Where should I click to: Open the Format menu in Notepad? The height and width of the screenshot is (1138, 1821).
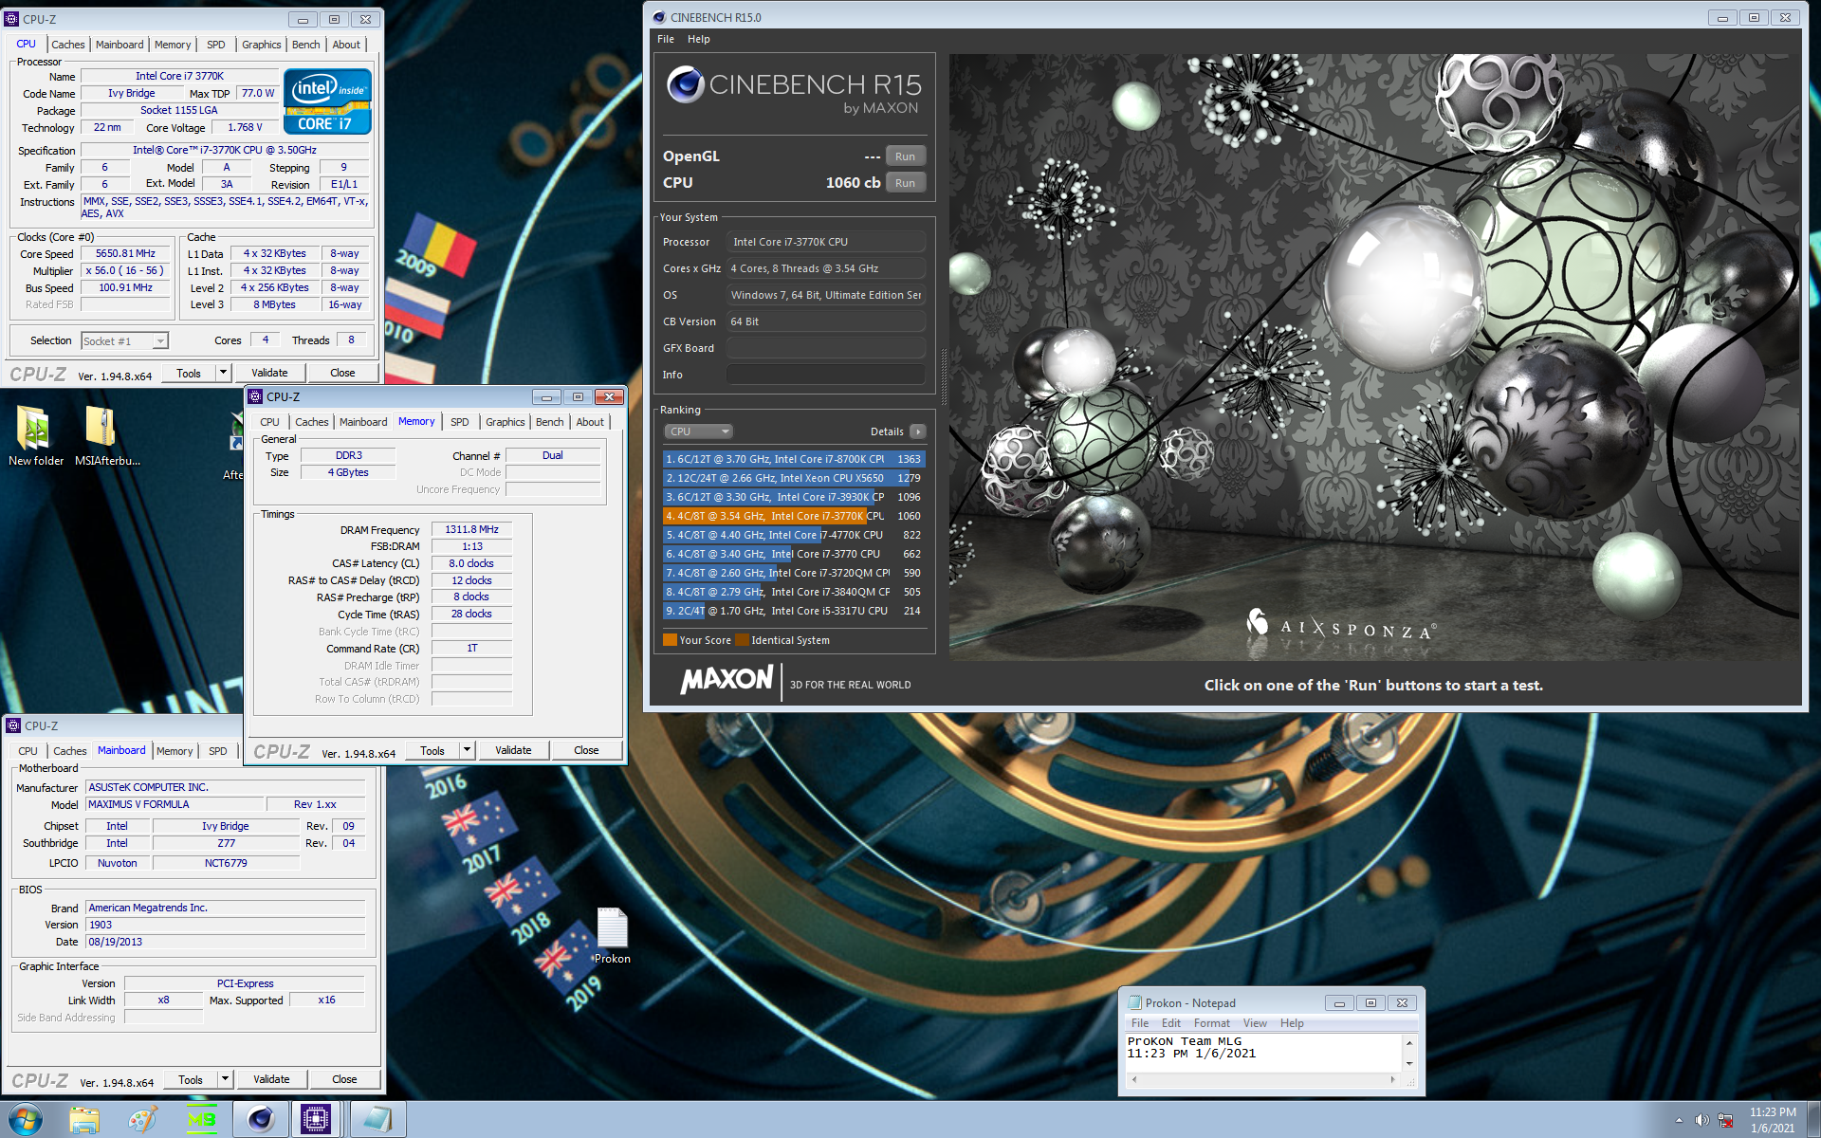point(1211,1023)
